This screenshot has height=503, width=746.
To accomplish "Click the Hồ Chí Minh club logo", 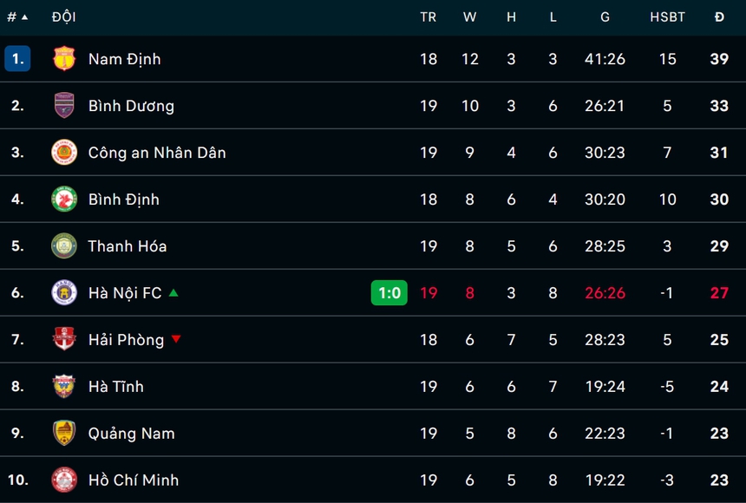I will pos(64,480).
